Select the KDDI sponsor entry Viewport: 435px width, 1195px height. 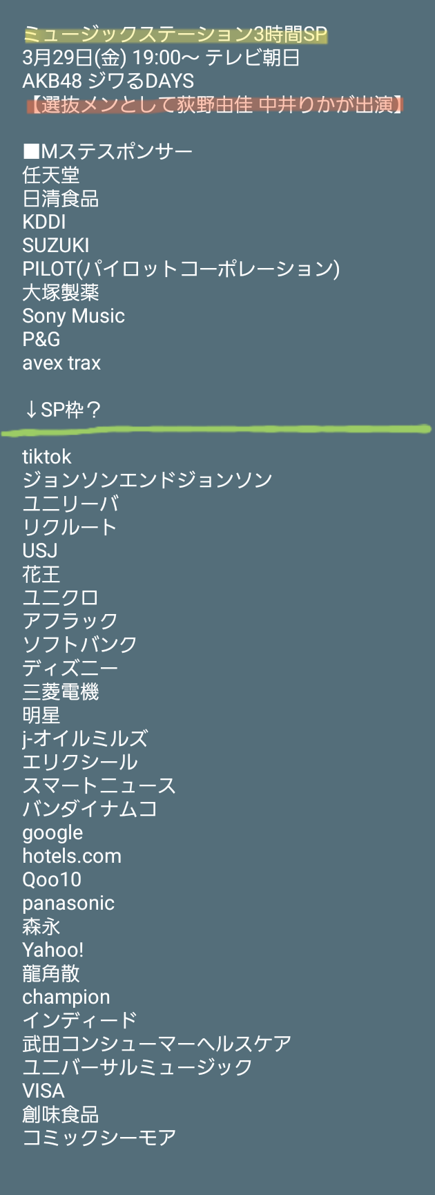(x=44, y=222)
